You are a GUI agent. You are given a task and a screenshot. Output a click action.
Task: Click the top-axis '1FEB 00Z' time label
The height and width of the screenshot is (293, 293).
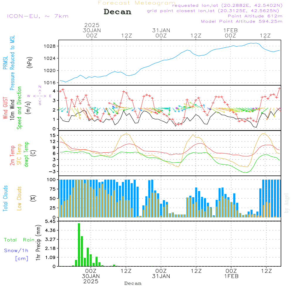pos(231,33)
